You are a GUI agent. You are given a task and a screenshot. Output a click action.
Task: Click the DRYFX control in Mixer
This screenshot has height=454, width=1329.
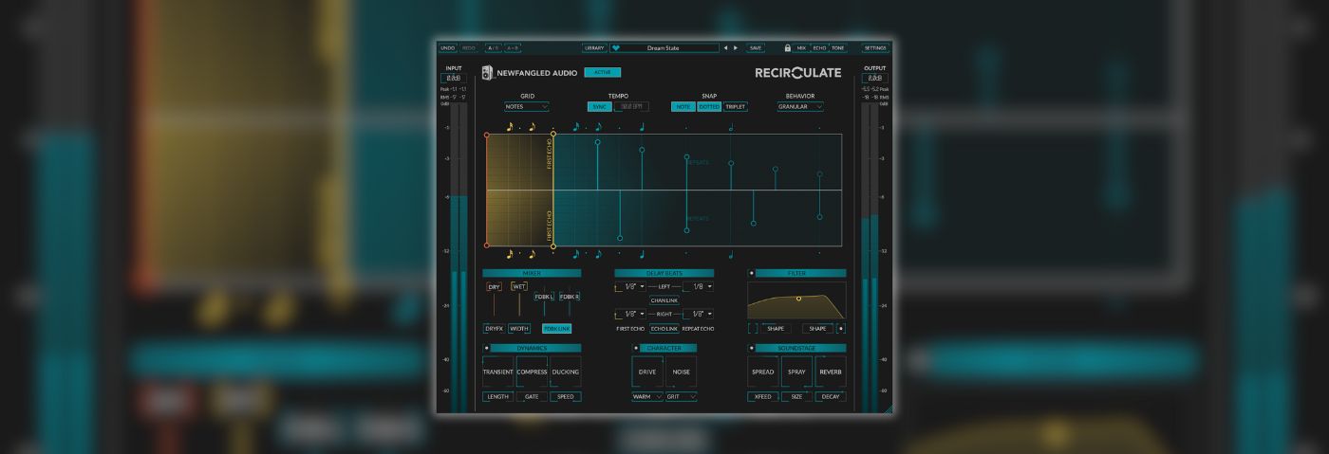click(x=495, y=329)
